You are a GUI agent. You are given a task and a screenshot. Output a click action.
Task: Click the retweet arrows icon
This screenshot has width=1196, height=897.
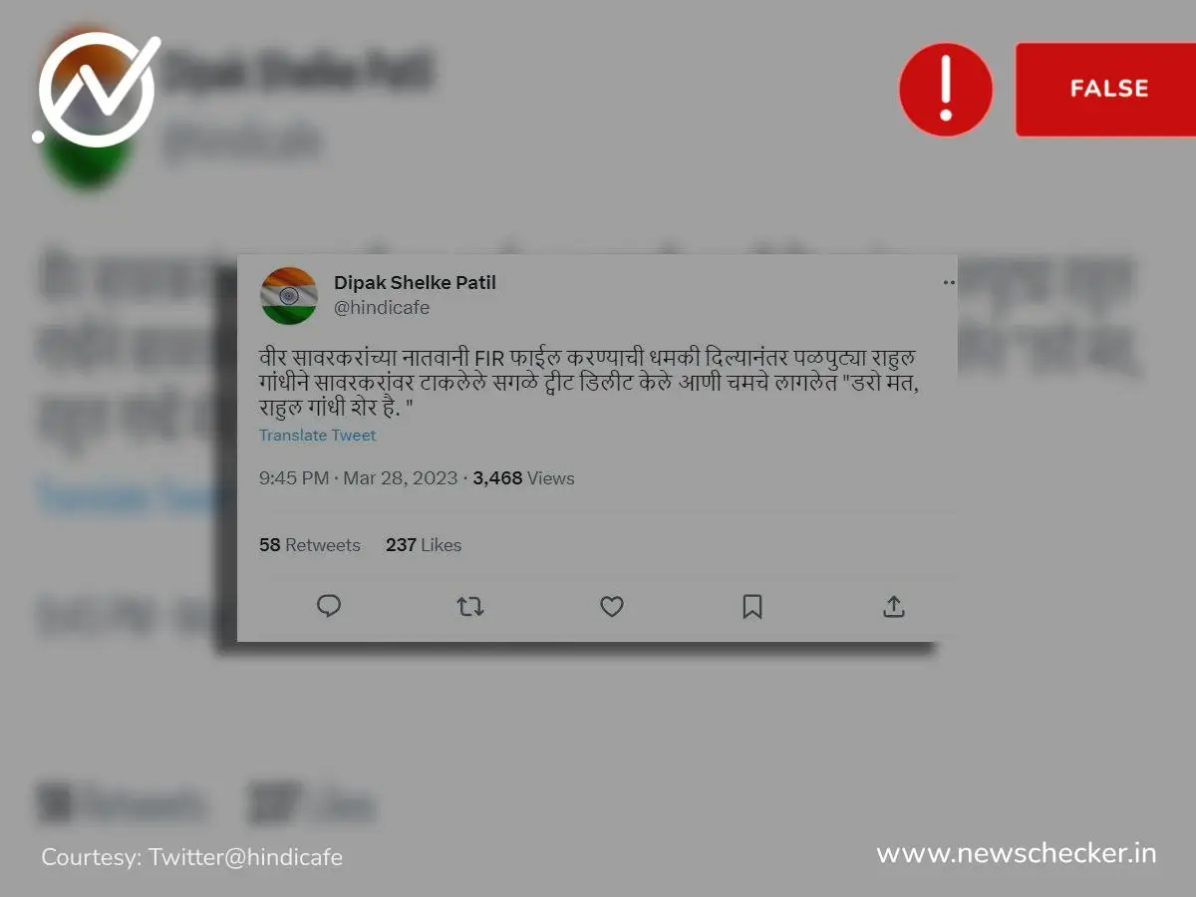[x=470, y=606]
